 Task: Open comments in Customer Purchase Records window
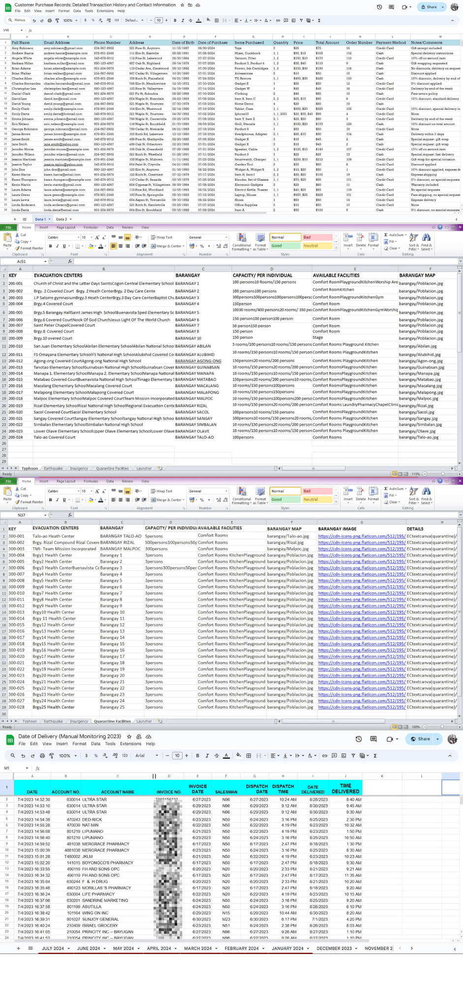[x=391, y=7]
